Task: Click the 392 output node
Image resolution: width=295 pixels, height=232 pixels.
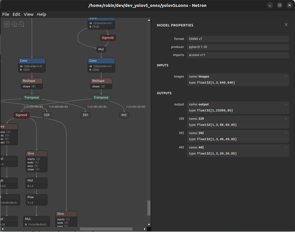Action: point(85,115)
